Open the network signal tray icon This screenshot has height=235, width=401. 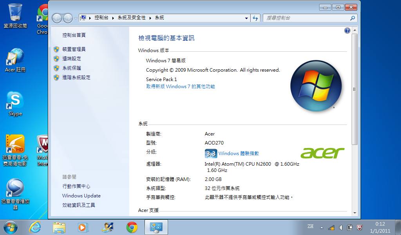[x=331, y=227]
